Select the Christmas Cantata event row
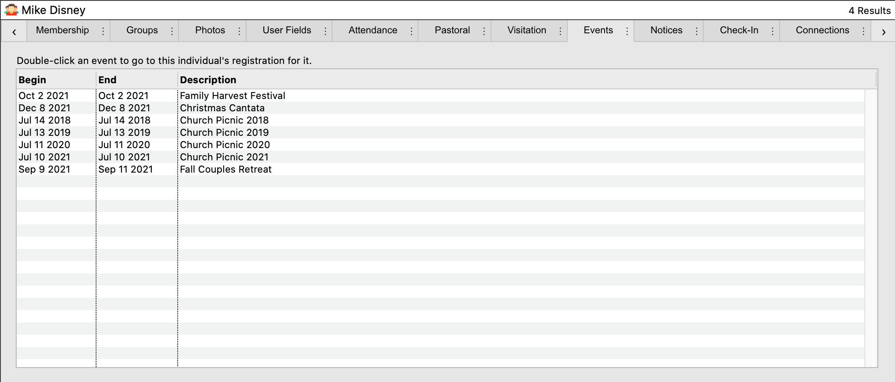Image resolution: width=895 pixels, height=382 pixels. click(222, 108)
